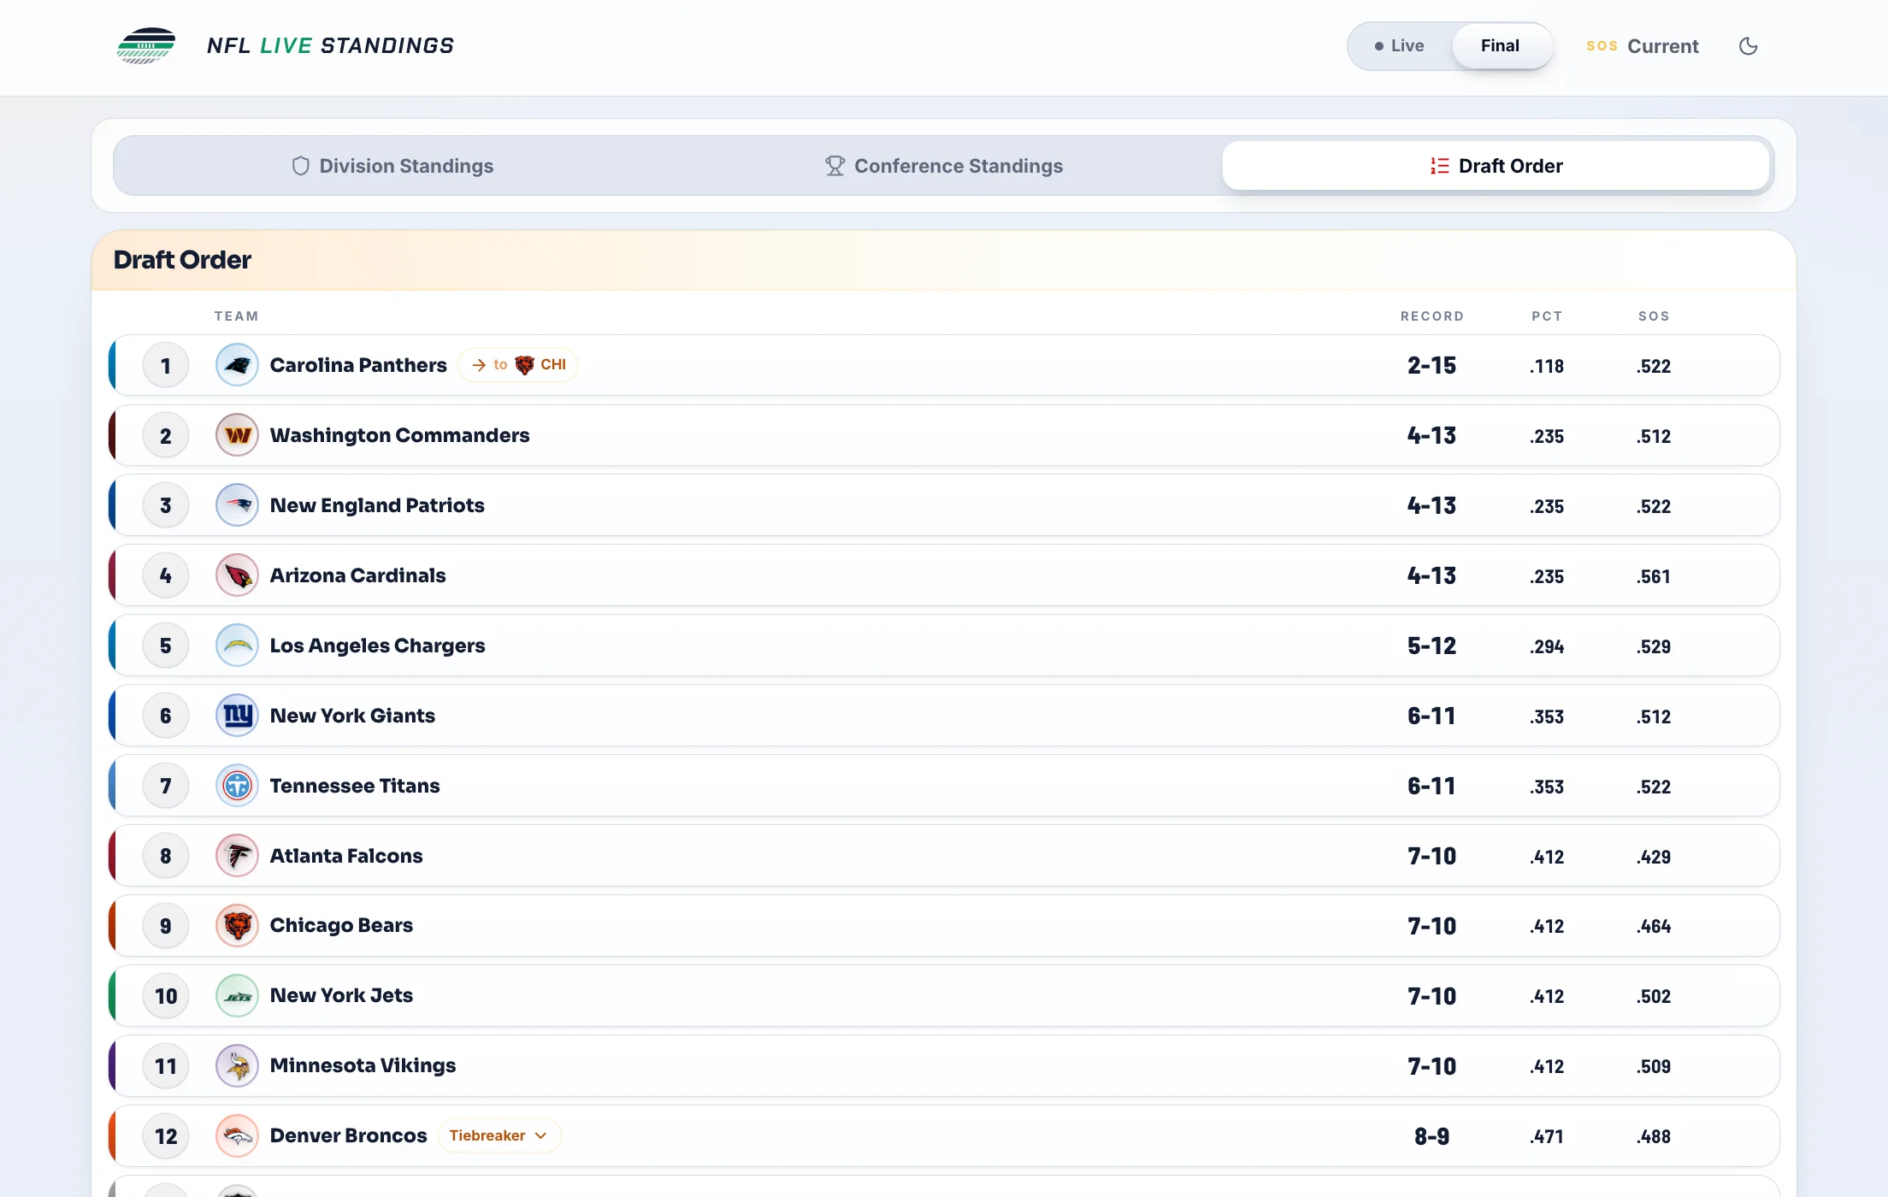Viewport: 1888px width, 1197px height.
Task: Click the Broncos 8-9 record
Action: [x=1432, y=1137]
